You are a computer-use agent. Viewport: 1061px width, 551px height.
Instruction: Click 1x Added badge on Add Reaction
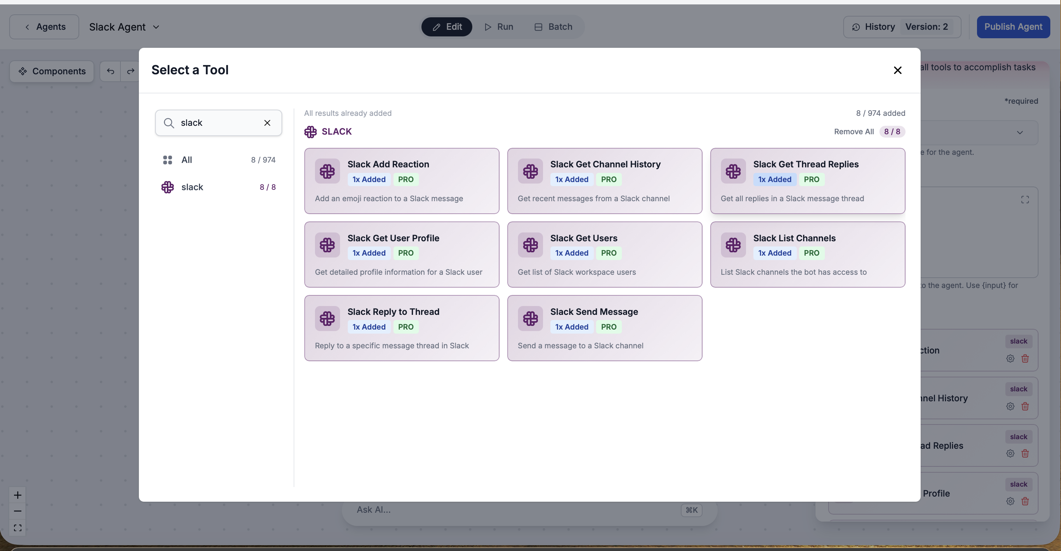369,179
